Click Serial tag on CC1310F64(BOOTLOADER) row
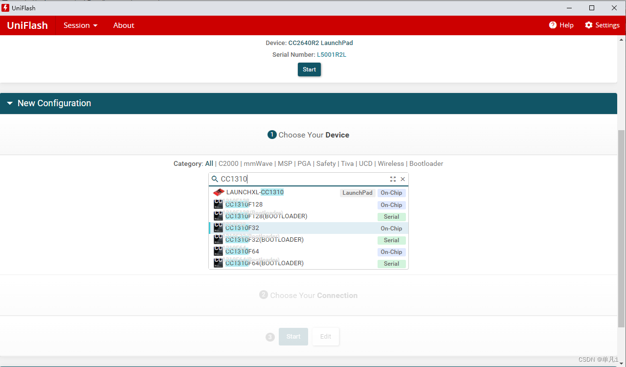This screenshot has width=626, height=367. pos(391,264)
